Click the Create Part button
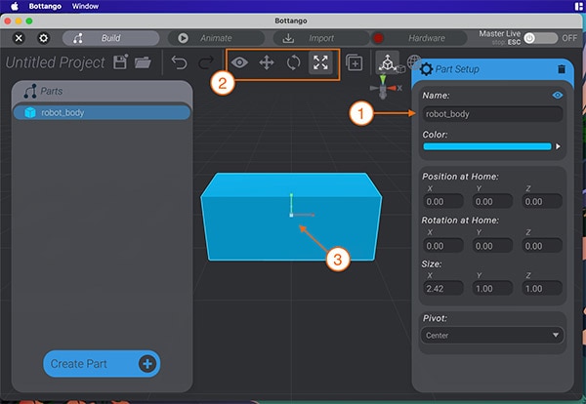 pyautogui.click(x=102, y=364)
